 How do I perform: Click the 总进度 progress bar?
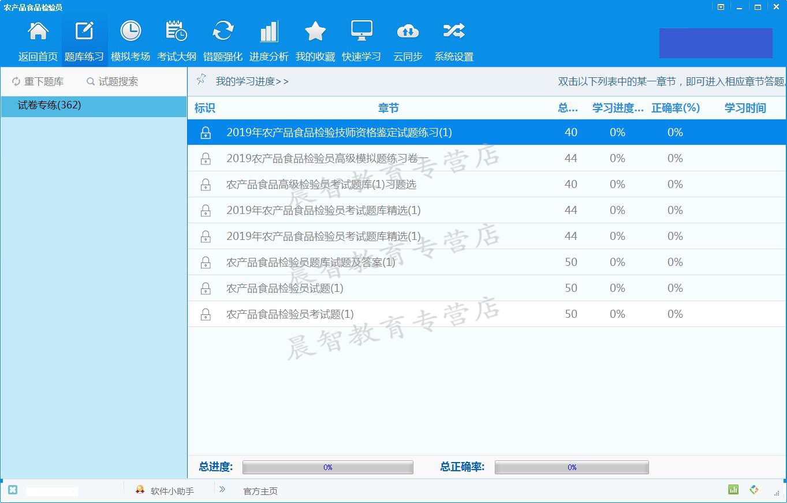pos(328,467)
